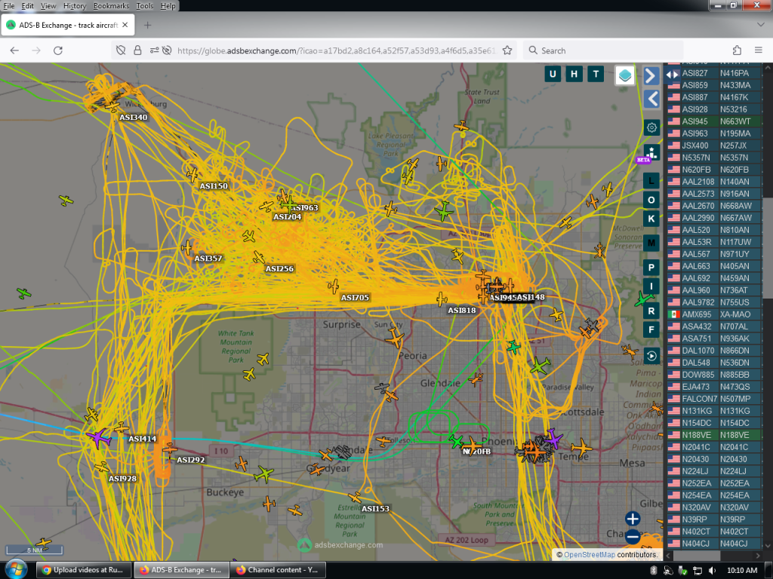The image size is (773, 579).
Task: Open a new tab plus button
Action: point(147,25)
